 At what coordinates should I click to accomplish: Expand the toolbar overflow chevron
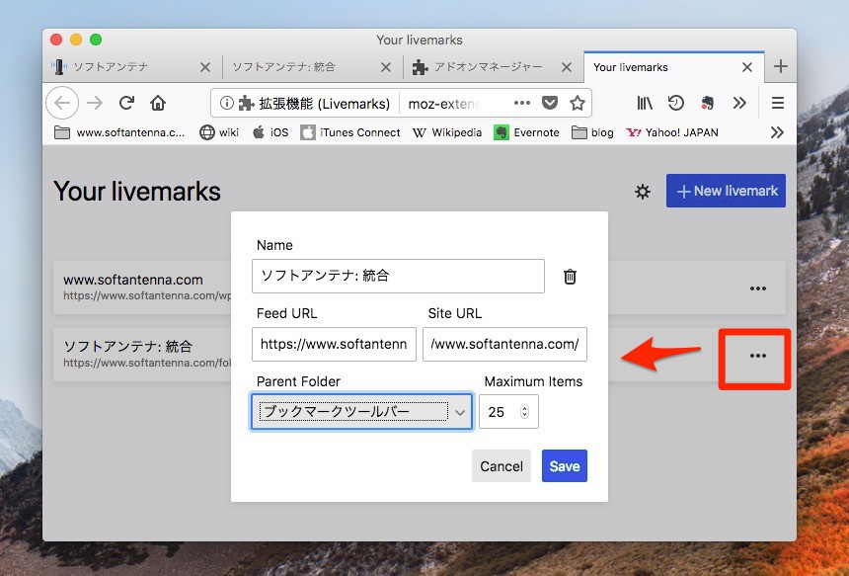pos(739,103)
